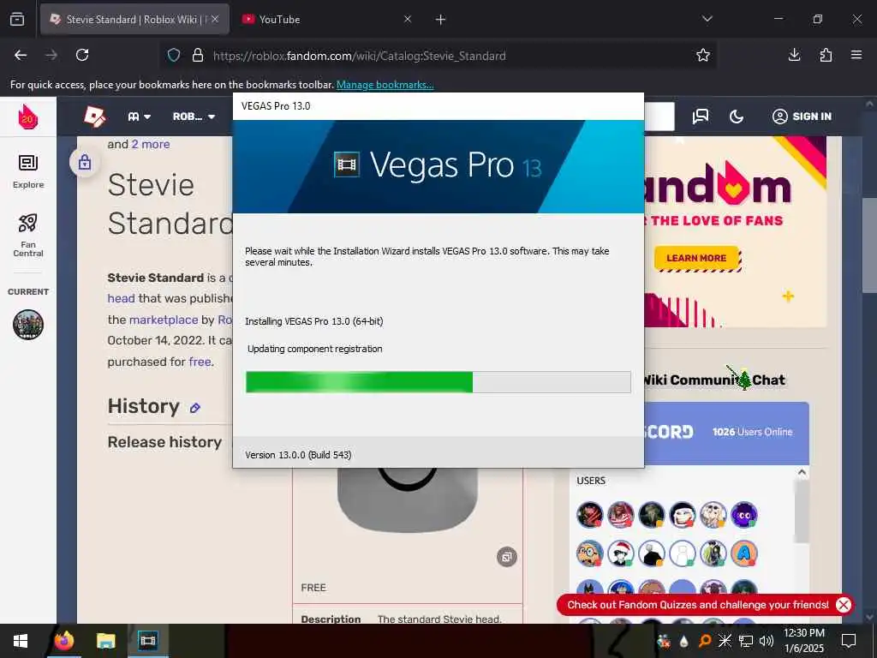877x658 pixels.
Task: Select Vegas Pro installer taskbar icon
Action: pyautogui.click(x=148, y=641)
